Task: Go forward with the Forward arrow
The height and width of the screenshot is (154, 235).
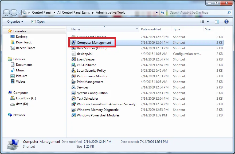Action: [14, 13]
